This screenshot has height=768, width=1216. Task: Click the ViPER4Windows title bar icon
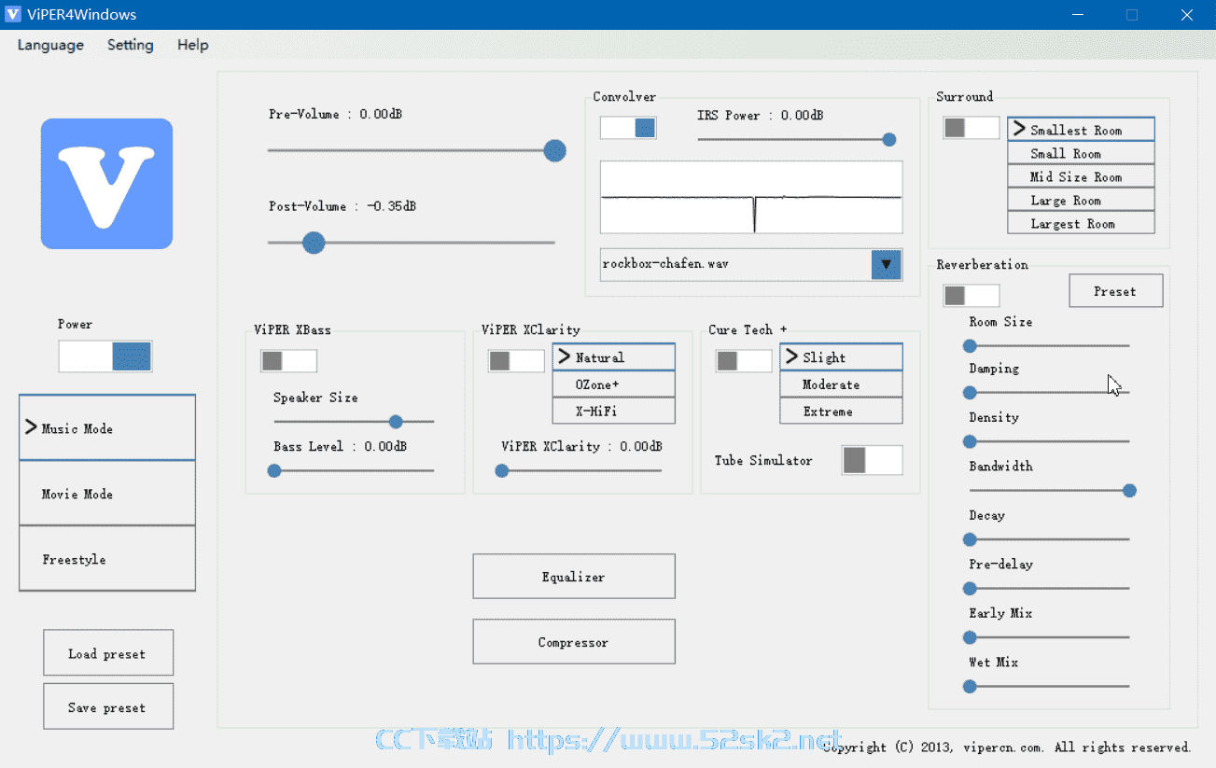pos(13,14)
